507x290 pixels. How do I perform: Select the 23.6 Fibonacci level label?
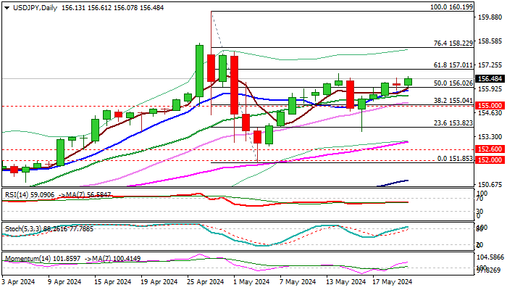click(453, 123)
